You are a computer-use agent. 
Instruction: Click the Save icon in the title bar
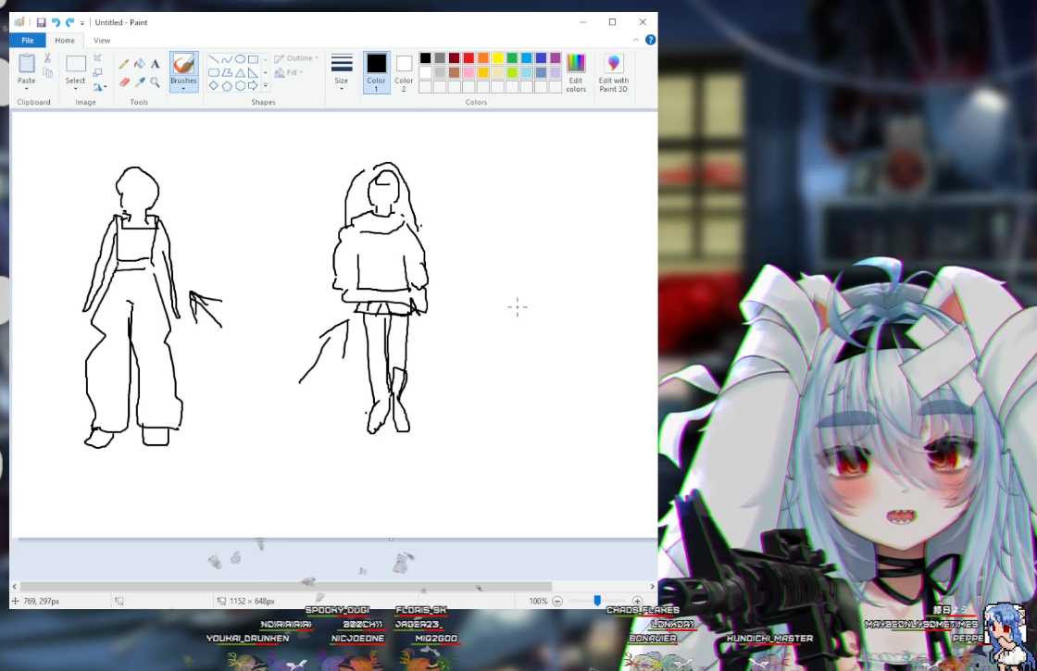coord(41,22)
